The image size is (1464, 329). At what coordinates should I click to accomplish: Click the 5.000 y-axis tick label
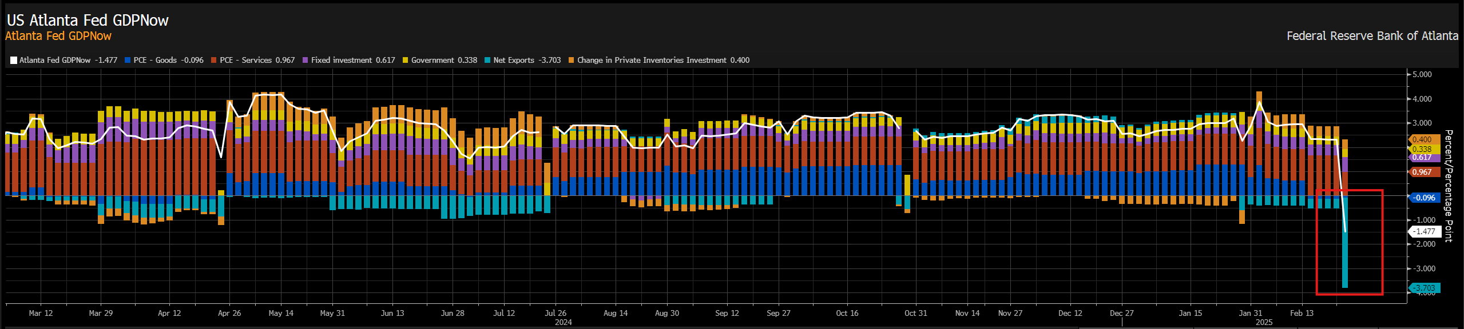click(x=1422, y=74)
